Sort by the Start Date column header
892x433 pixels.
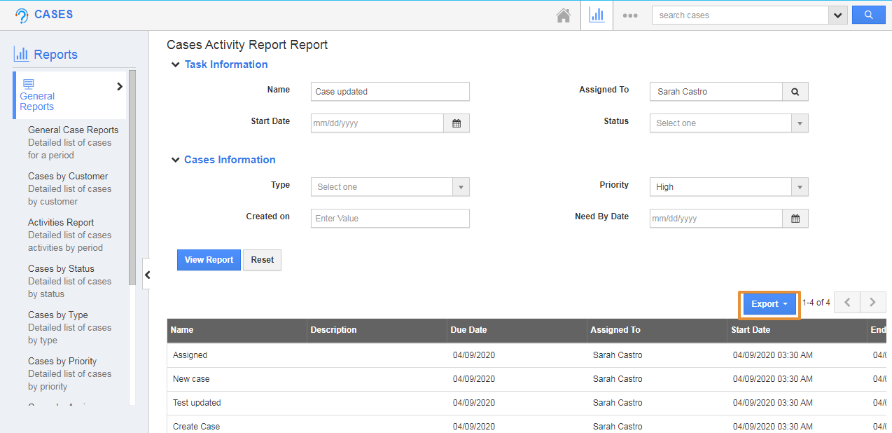[797, 330]
